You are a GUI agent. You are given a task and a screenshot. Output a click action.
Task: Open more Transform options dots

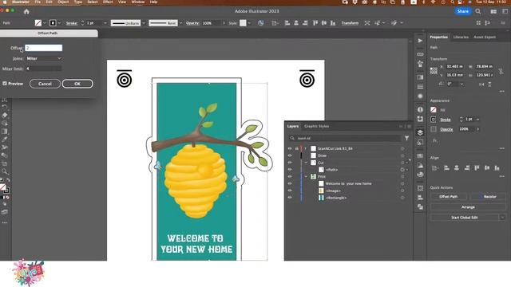point(502,91)
